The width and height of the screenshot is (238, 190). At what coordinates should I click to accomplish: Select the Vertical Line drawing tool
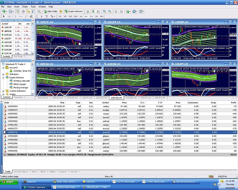point(15,16)
